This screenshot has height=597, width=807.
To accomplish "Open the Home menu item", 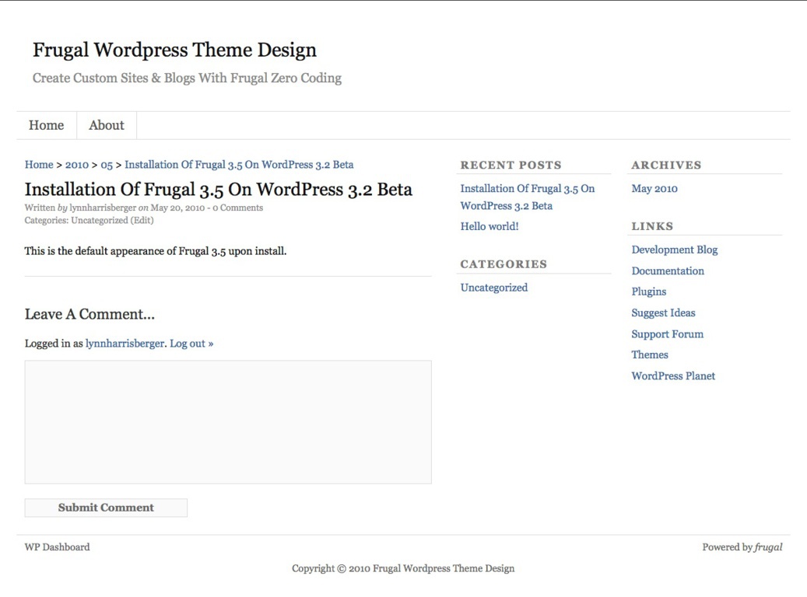I will [47, 125].
